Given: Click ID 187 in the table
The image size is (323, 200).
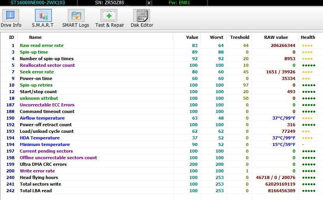Looking at the screenshot, I should [10, 105].
